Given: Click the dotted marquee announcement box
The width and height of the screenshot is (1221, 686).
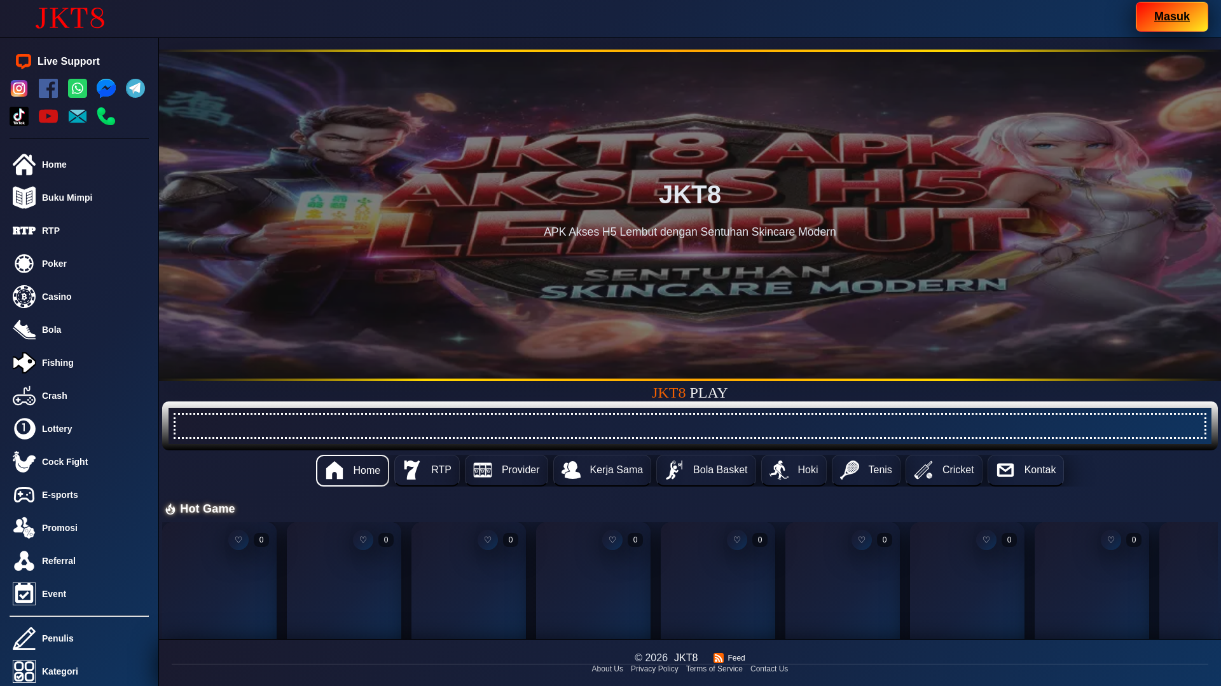Looking at the screenshot, I should pyautogui.click(x=690, y=426).
